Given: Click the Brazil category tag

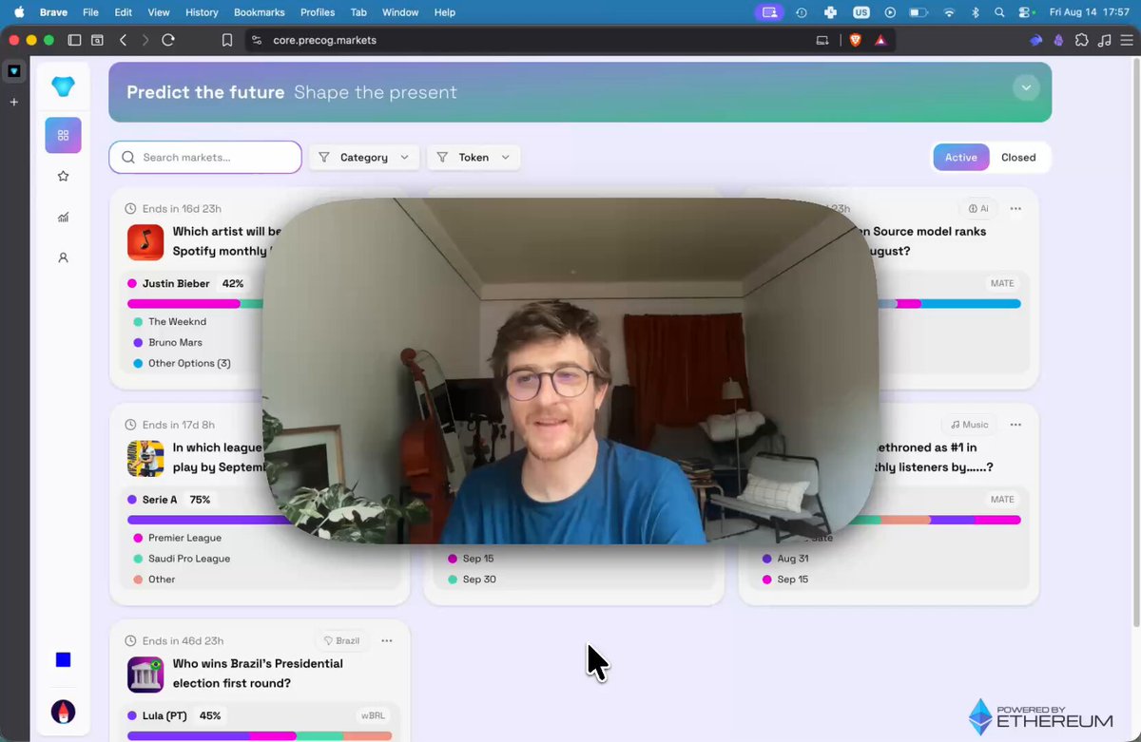Looking at the screenshot, I should point(341,640).
